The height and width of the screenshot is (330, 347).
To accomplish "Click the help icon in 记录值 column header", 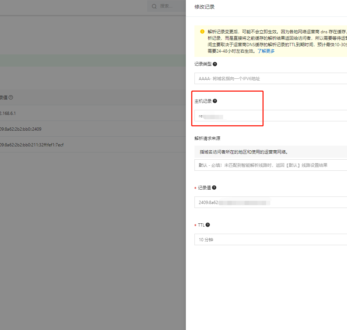I will pyautogui.click(x=11, y=97).
